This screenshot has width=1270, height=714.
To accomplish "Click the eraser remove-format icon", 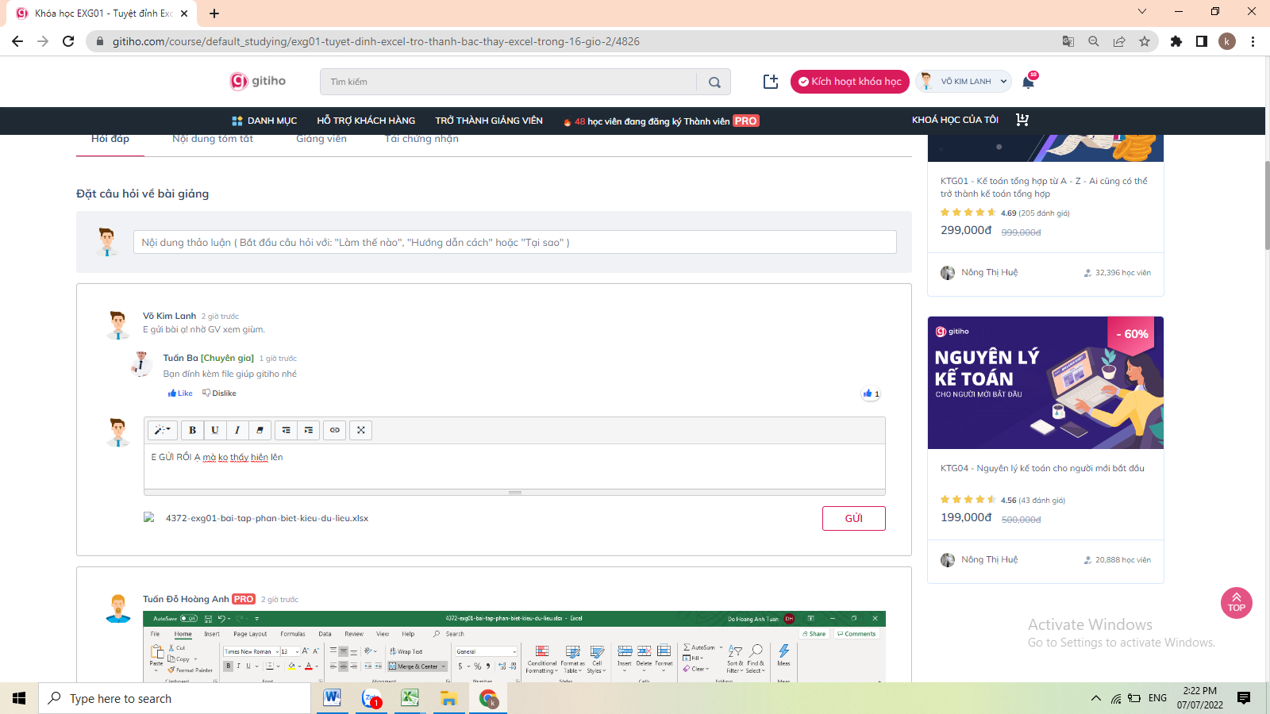I will tap(260, 430).
